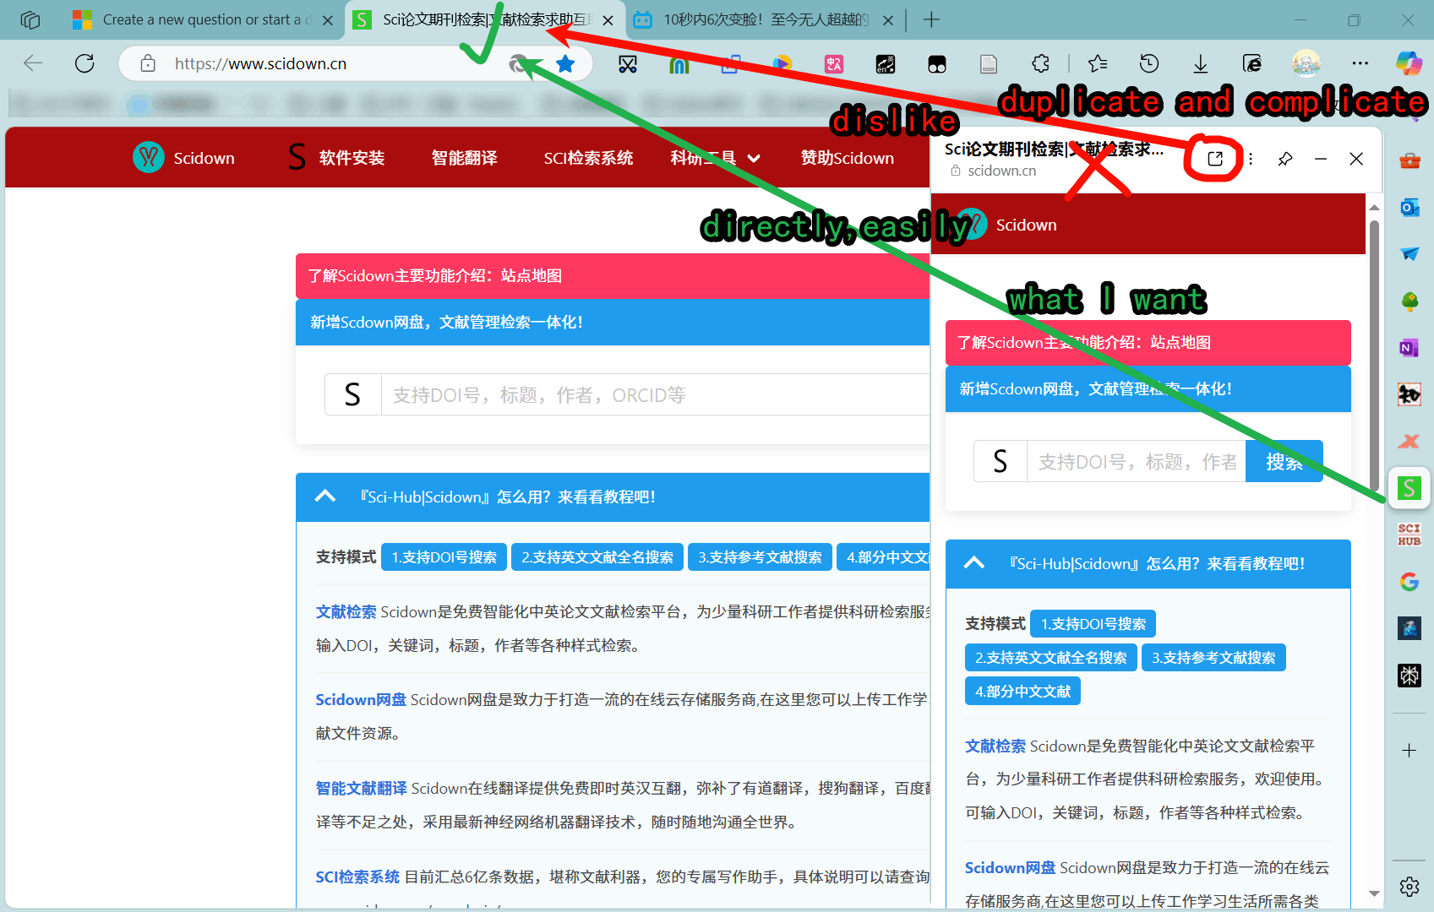Open browsing history

(x=1148, y=63)
